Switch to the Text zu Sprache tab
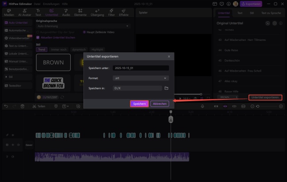The width and height of the screenshot is (287, 182). coord(270,14)
